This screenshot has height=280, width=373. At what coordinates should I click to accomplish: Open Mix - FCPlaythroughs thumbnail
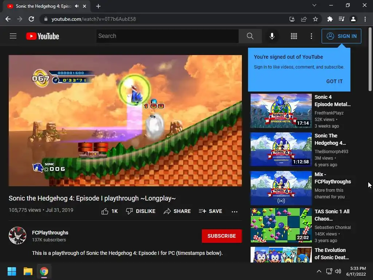click(281, 188)
